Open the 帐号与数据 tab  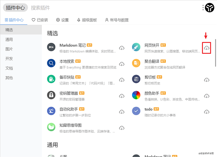pos(117,20)
